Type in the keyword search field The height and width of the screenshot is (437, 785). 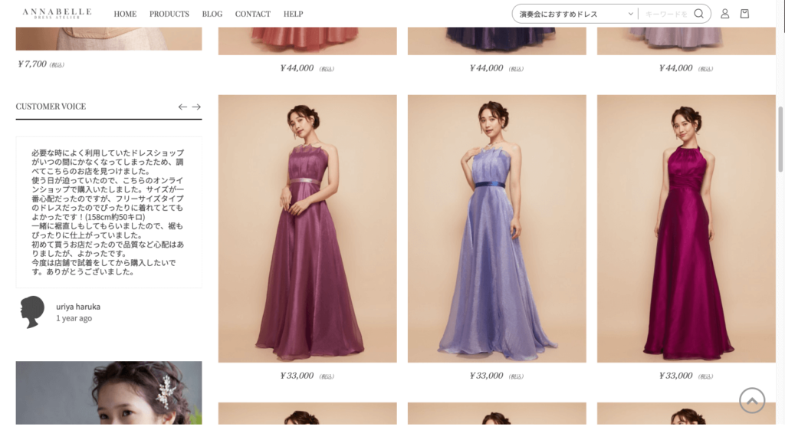coord(665,14)
